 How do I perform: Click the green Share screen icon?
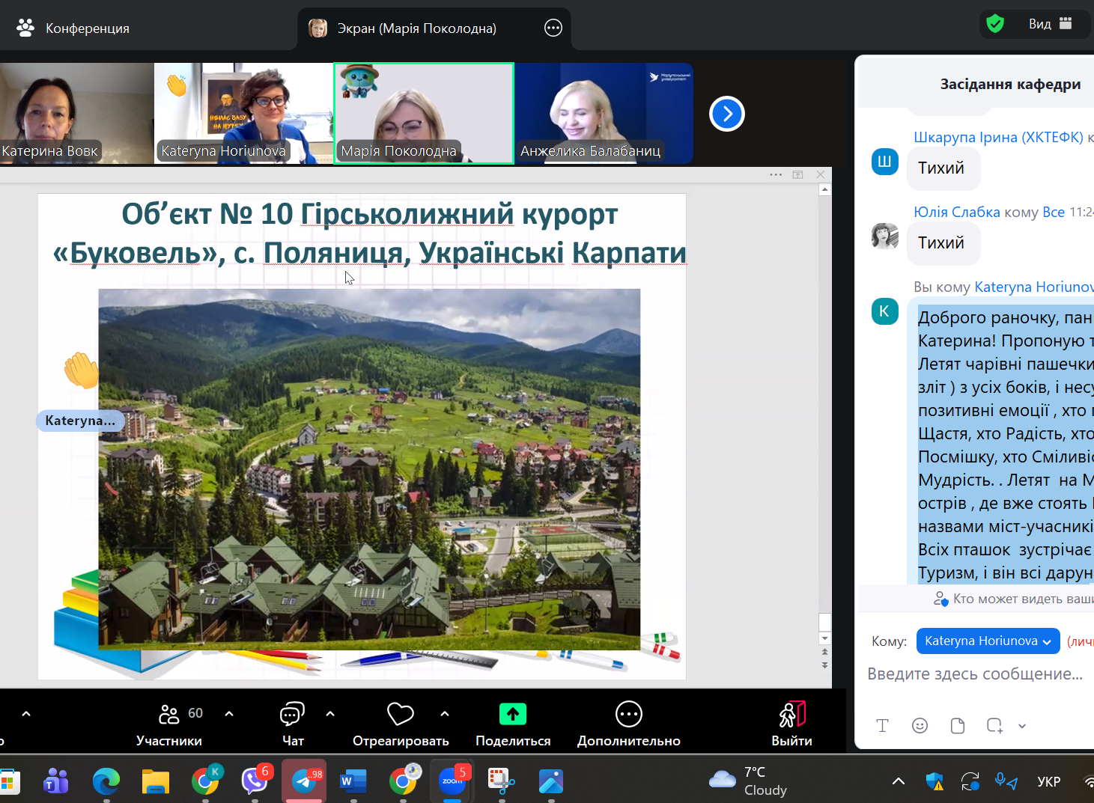[x=513, y=715]
